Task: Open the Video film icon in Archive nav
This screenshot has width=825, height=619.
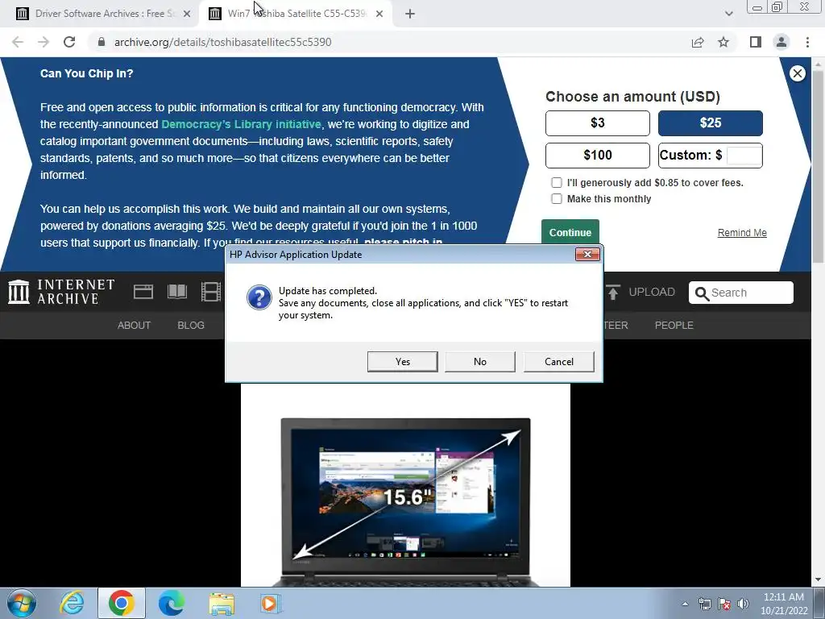Action: [211, 292]
